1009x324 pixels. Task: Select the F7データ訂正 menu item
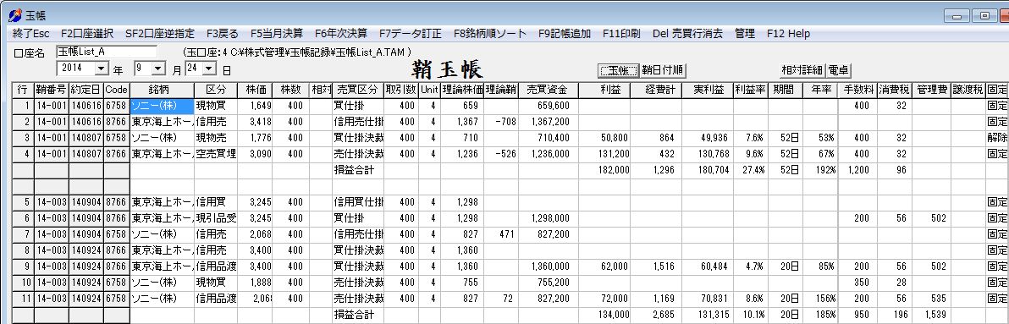(x=411, y=34)
